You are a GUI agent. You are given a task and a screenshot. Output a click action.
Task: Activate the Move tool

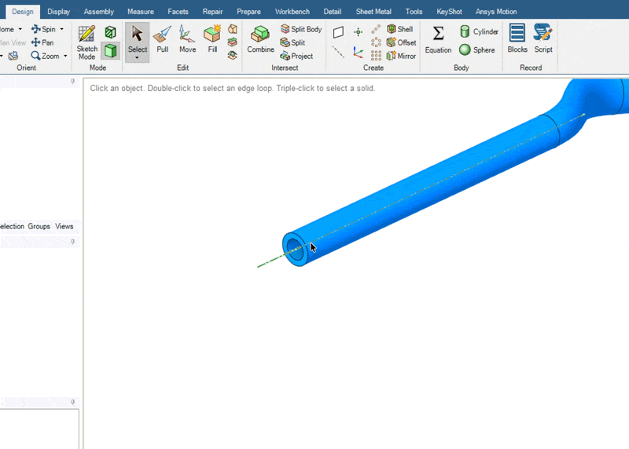click(x=187, y=39)
